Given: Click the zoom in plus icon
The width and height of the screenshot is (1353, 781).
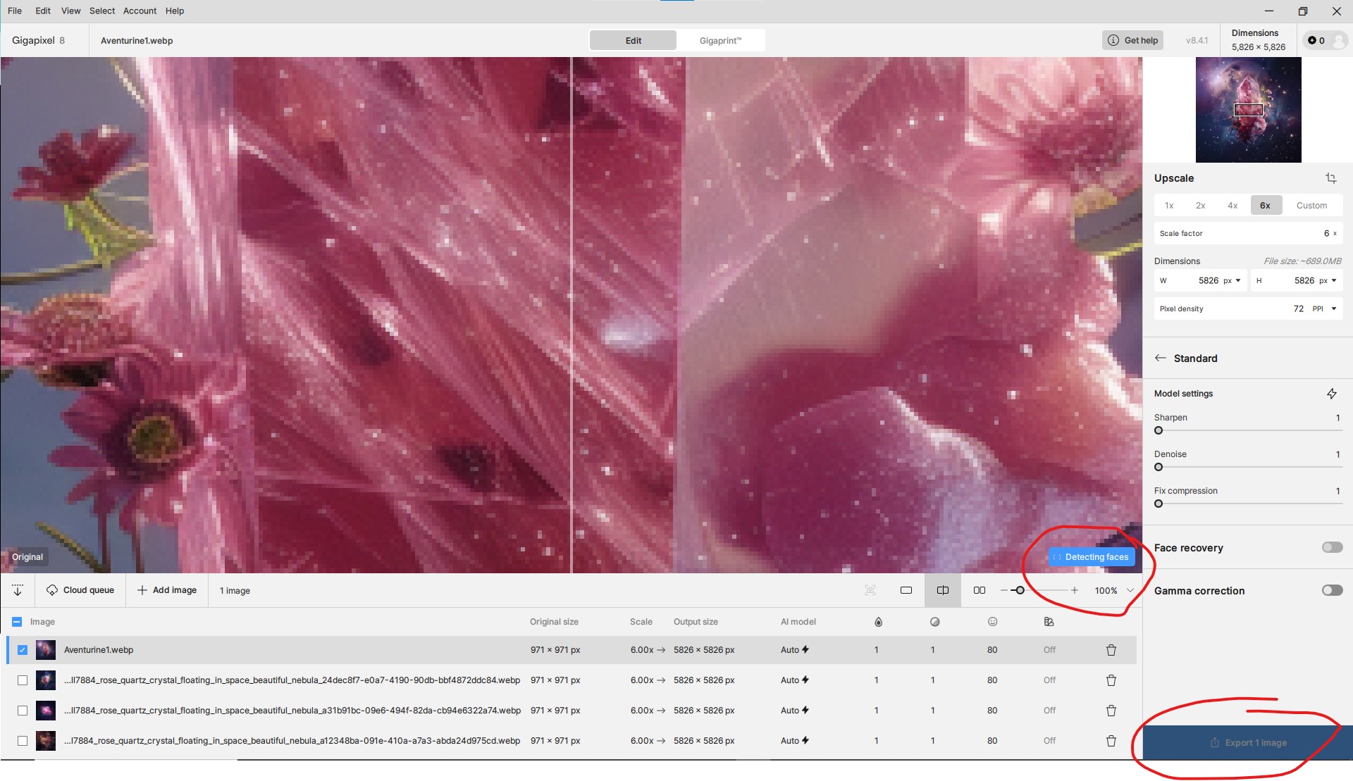Looking at the screenshot, I should tap(1074, 590).
